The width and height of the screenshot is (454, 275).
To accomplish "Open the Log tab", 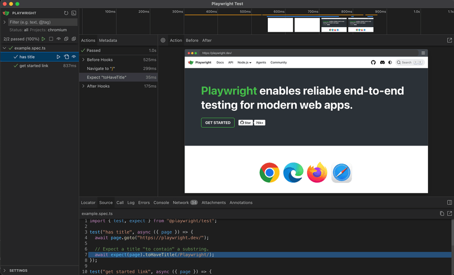I will pyautogui.click(x=131, y=203).
